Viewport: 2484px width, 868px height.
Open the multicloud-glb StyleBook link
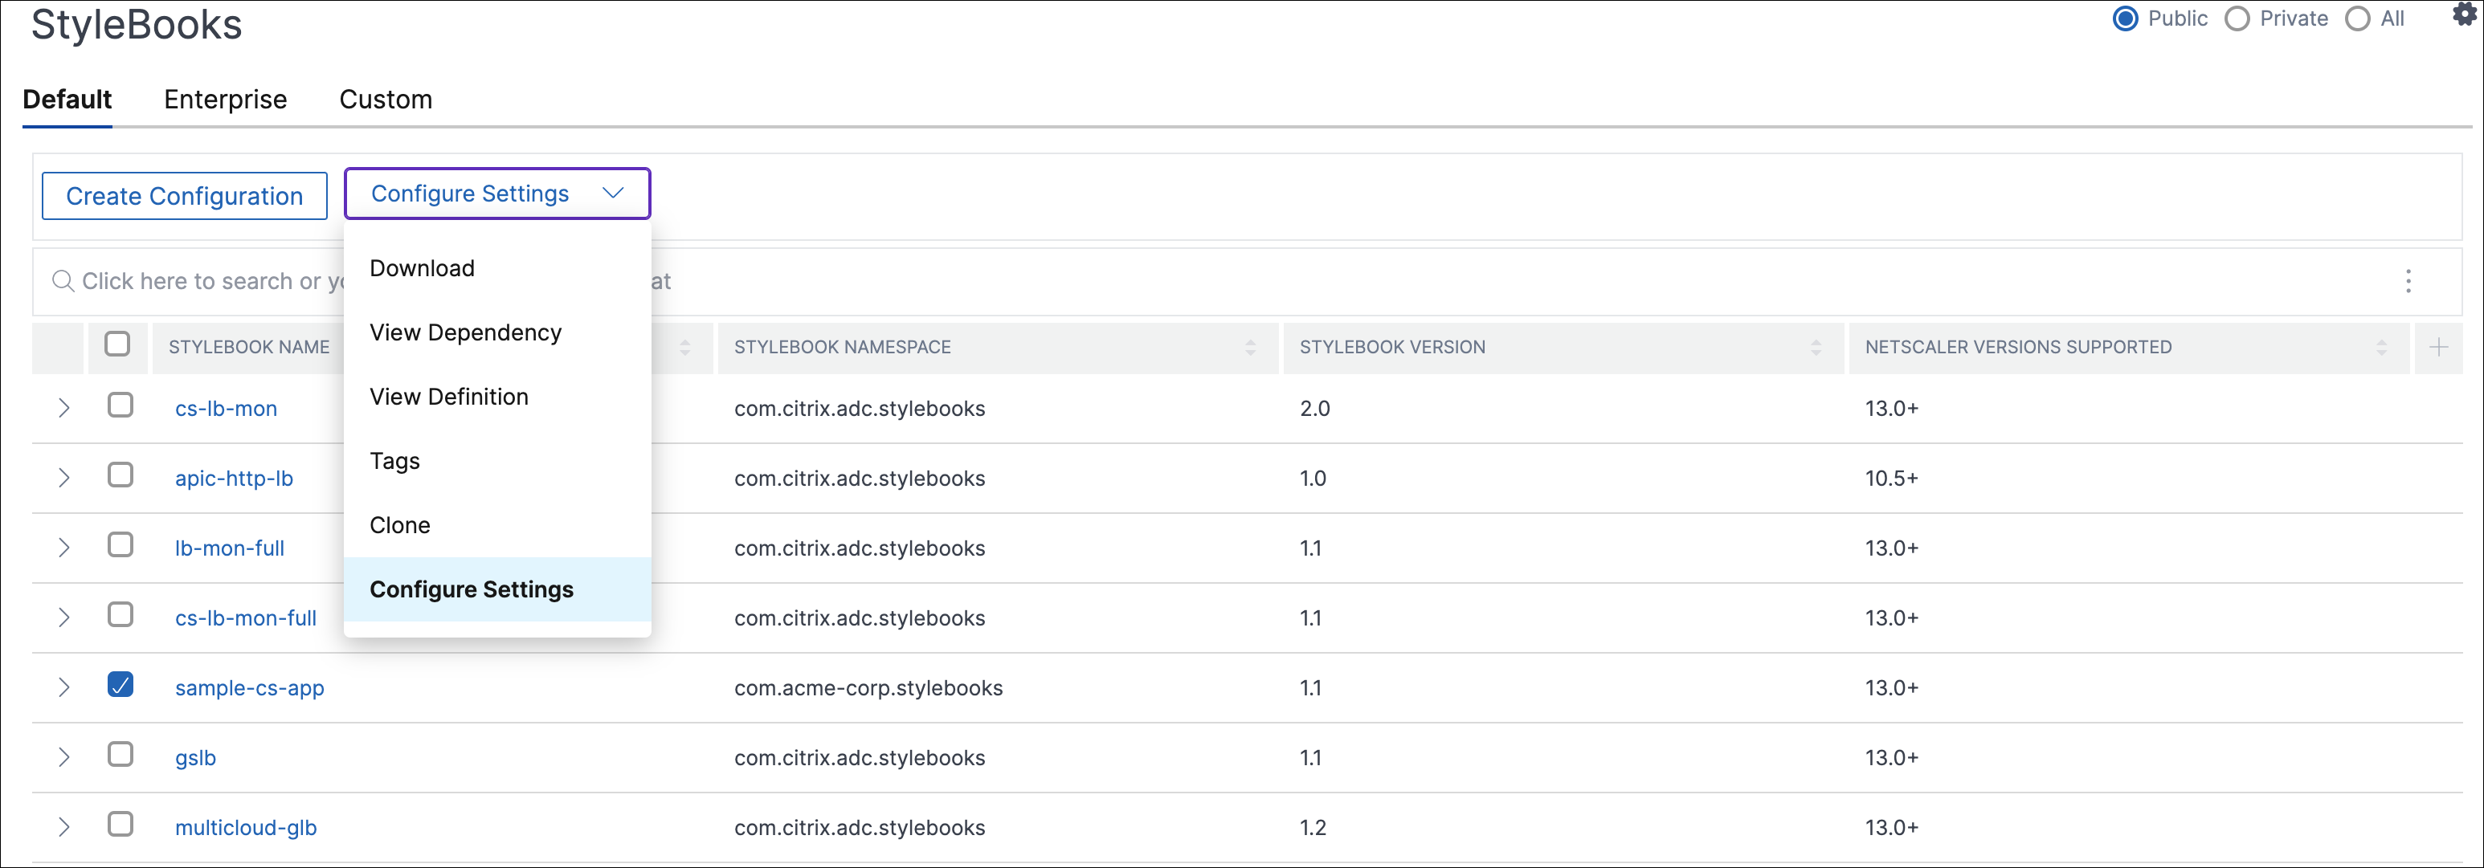[246, 828]
